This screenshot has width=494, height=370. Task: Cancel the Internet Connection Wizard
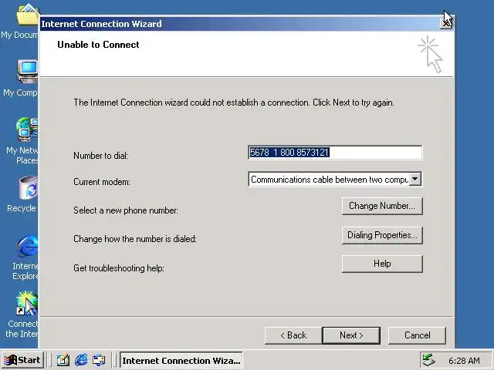(x=417, y=335)
